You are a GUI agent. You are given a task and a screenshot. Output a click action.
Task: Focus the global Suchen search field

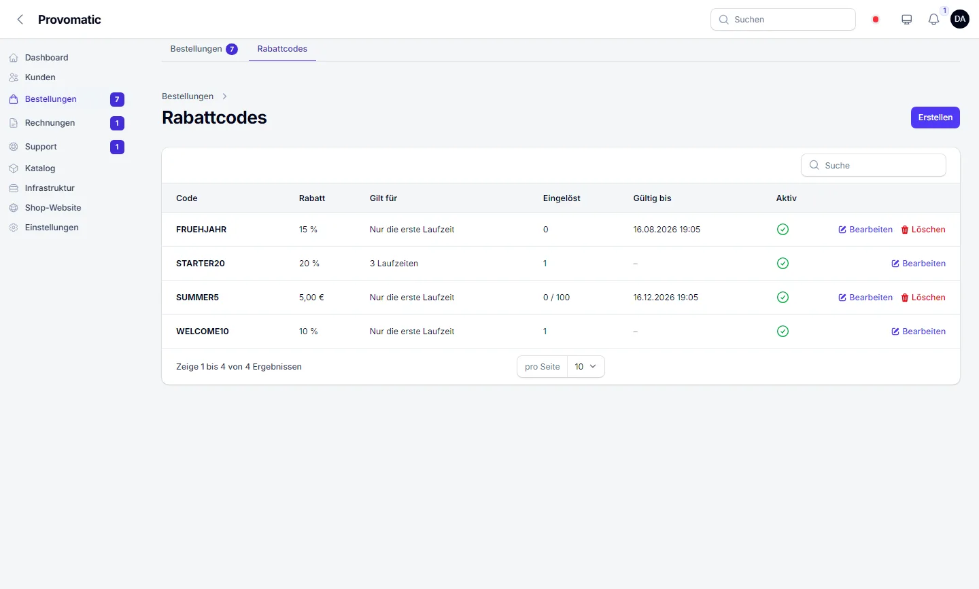783,20
